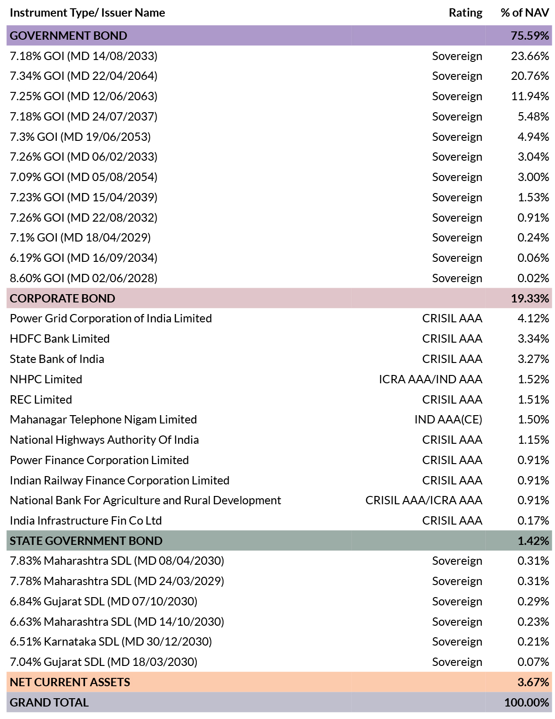555x719 pixels.
Task: Click the 7.34% GOI (MD 22/04/2064) row
Action: point(279,76)
